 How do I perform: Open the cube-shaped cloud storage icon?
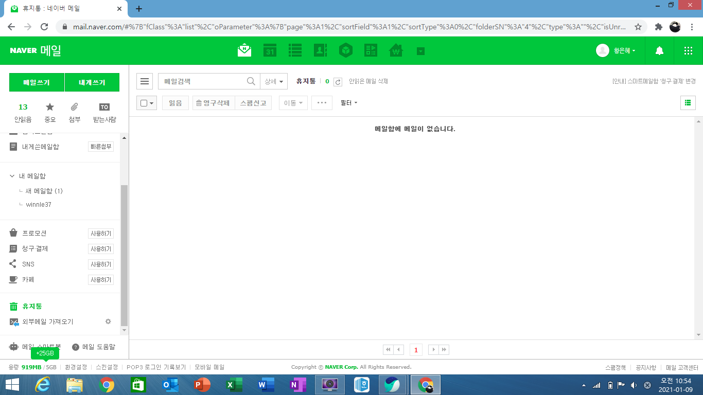(x=345, y=50)
